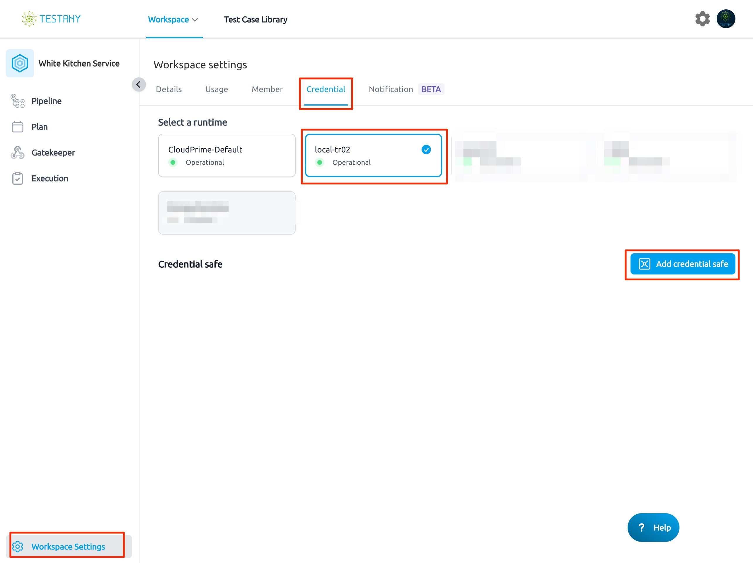Viewport: 753px width, 563px height.
Task: Switch to the Notification tab
Action: tap(391, 89)
